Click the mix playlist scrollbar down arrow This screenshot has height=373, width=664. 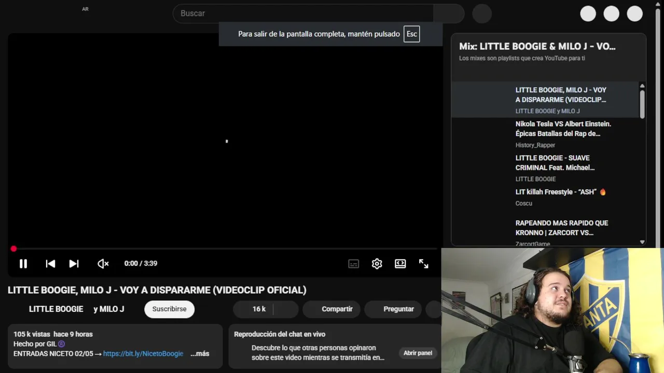click(642, 242)
